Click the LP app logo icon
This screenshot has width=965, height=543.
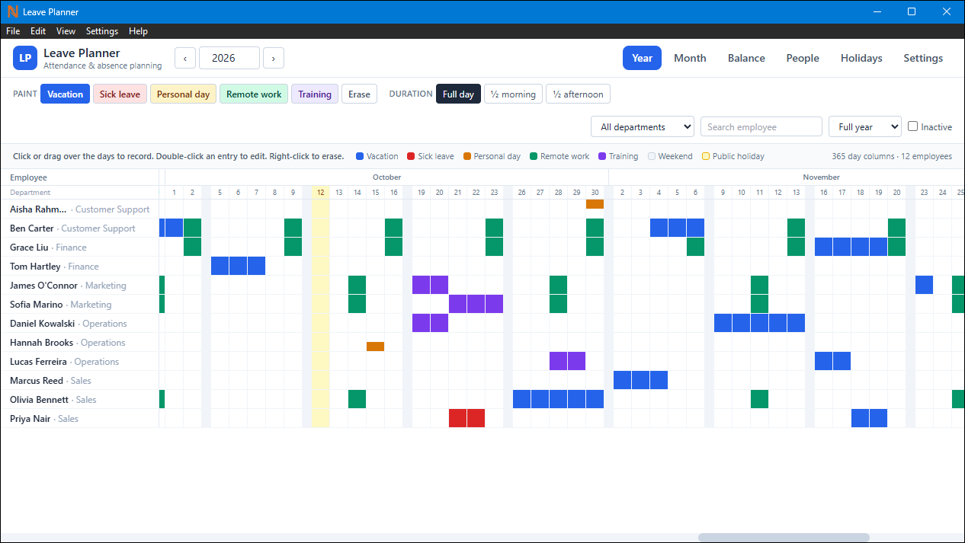25,58
